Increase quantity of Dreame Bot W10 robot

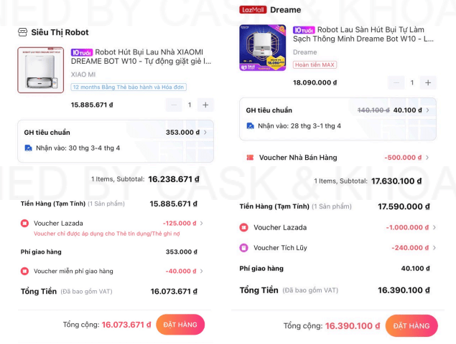click(x=428, y=82)
